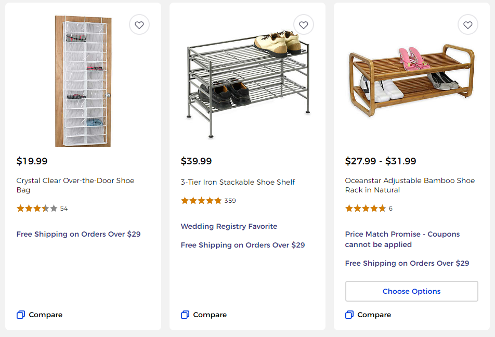Click the shoe bag product photo
This screenshot has width=495, height=337.
[x=82, y=82]
